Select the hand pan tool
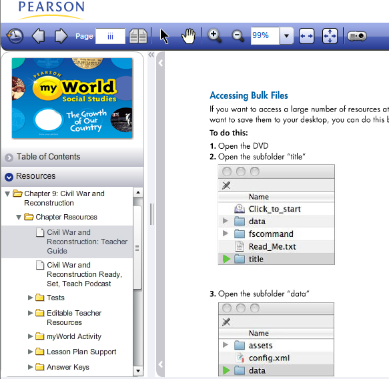 tap(188, 36)
